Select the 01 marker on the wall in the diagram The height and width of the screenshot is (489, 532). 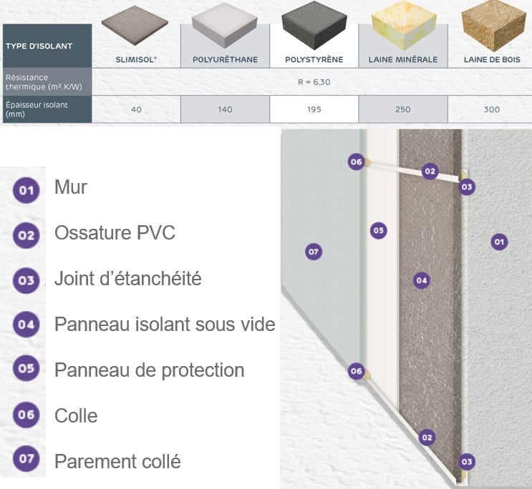tap(500, 242)
